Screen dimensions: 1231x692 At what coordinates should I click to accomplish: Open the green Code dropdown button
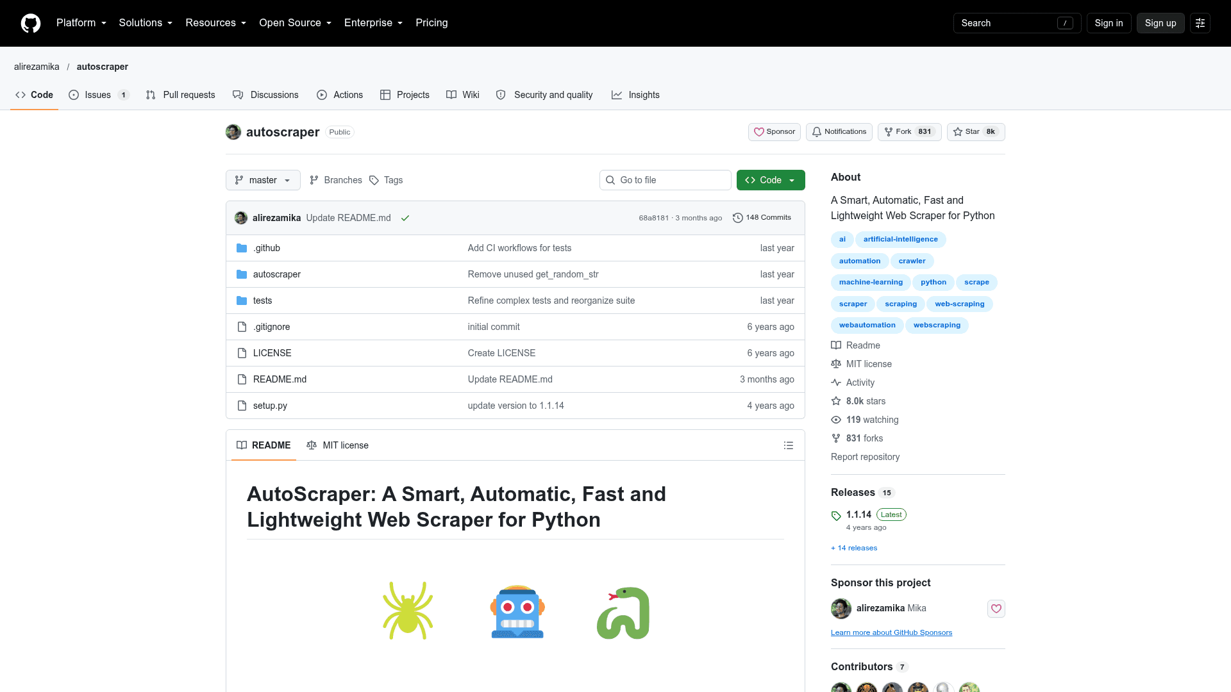(771, 180)
